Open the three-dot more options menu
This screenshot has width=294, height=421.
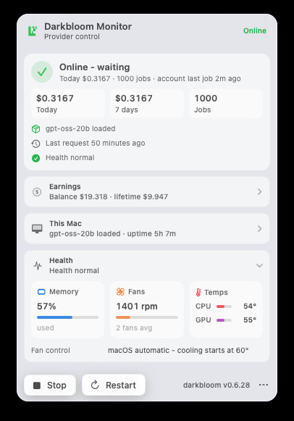(264, 385)
